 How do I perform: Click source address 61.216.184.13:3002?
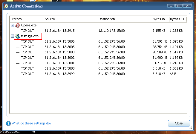pyautogui.click(x=59, y=58)
